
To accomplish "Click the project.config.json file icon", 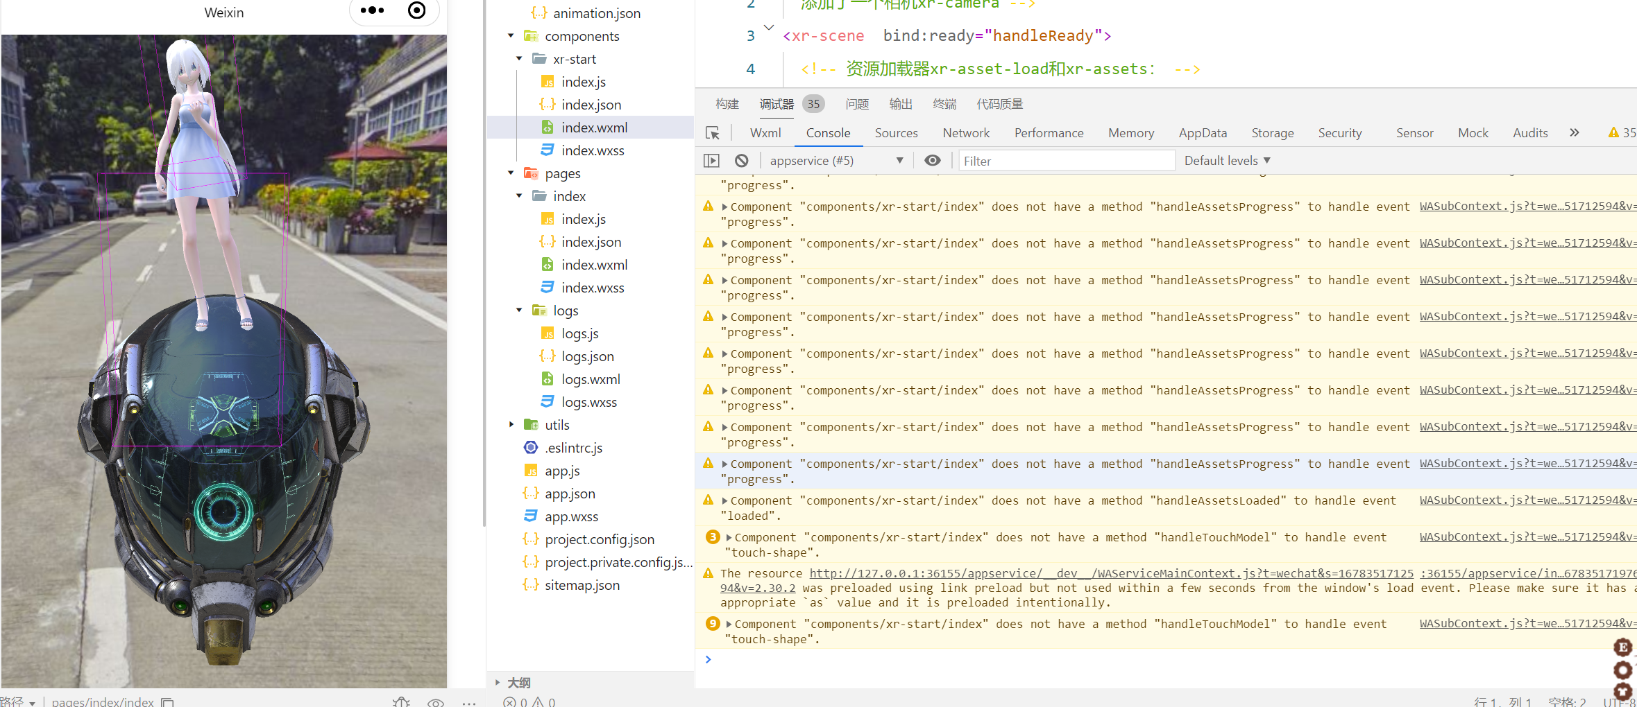I will click(531, 539).
